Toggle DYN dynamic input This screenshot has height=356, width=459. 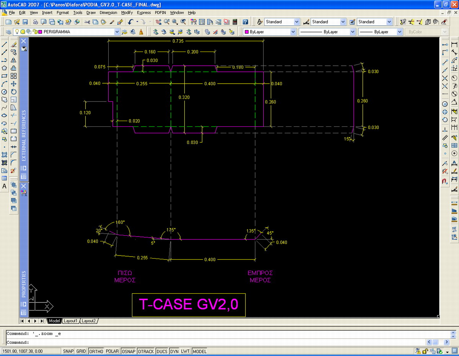(x=174, y=351)
